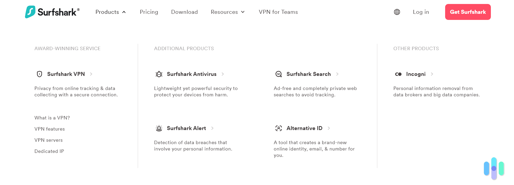The height and width of the screenshot is (185, 514).
Task: Click the Surfshark Antivirus bug icon
Action: 159,74
